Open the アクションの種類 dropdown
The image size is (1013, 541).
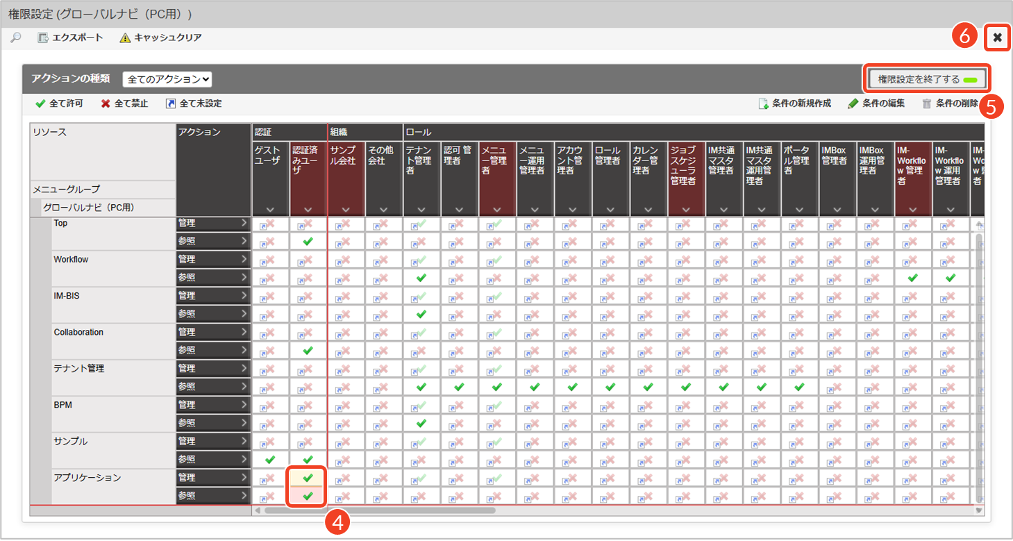coord(167,79)
